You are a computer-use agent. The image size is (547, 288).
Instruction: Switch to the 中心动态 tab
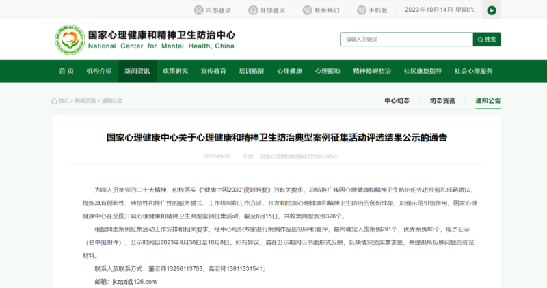[397, 100]
